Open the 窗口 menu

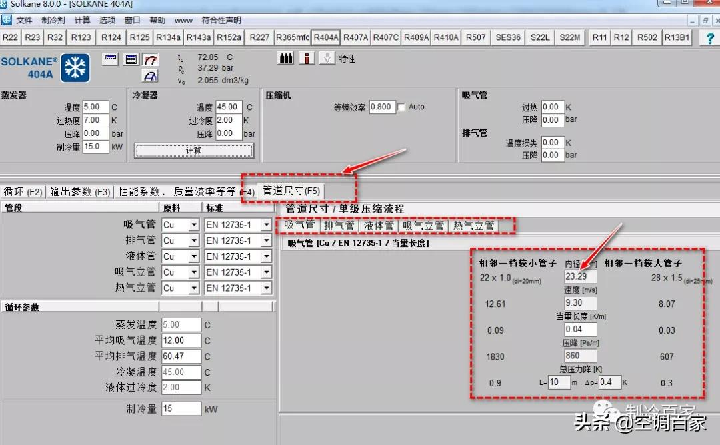132,20
